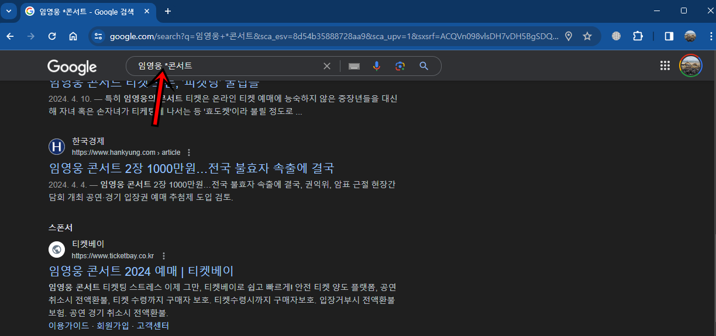Image resolution: width=716 pixels, height=336 pixels.
Task: Open the 티켓베이 sponsor name
Action: point(88,244)
